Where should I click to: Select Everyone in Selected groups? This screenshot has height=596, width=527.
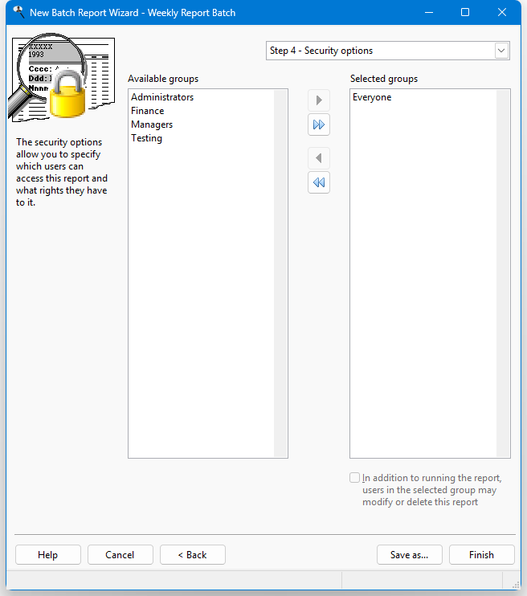[372, 97]
